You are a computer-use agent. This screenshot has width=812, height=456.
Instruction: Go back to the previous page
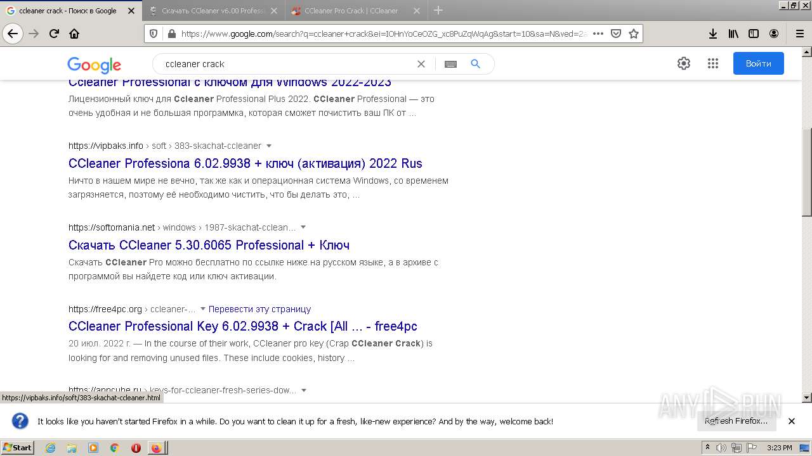13,34
